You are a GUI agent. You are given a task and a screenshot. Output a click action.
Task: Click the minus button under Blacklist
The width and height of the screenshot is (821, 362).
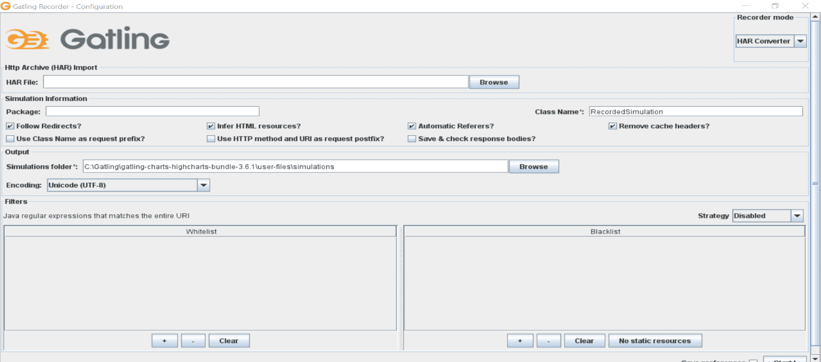(x=549, y=341)
